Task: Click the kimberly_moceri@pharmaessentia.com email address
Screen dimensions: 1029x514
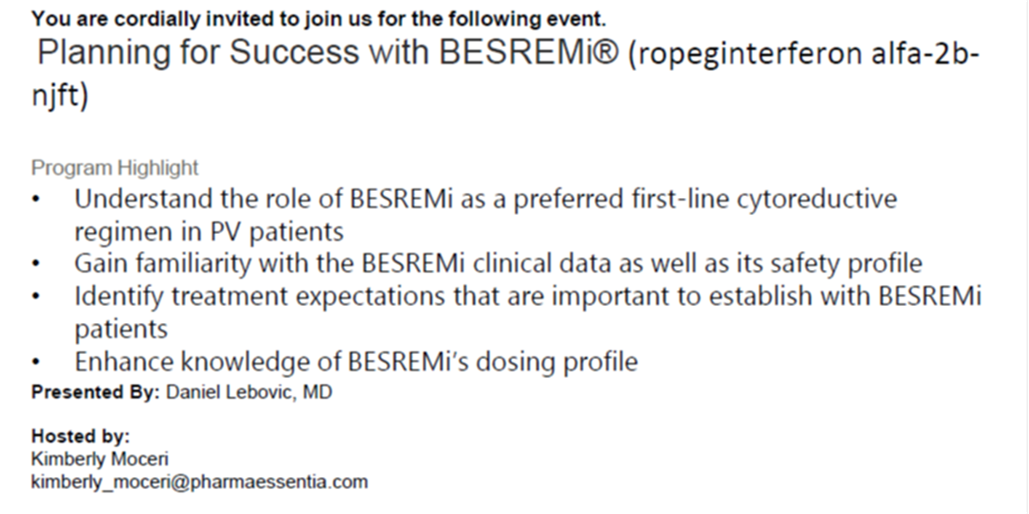Action: coord(200,481)
